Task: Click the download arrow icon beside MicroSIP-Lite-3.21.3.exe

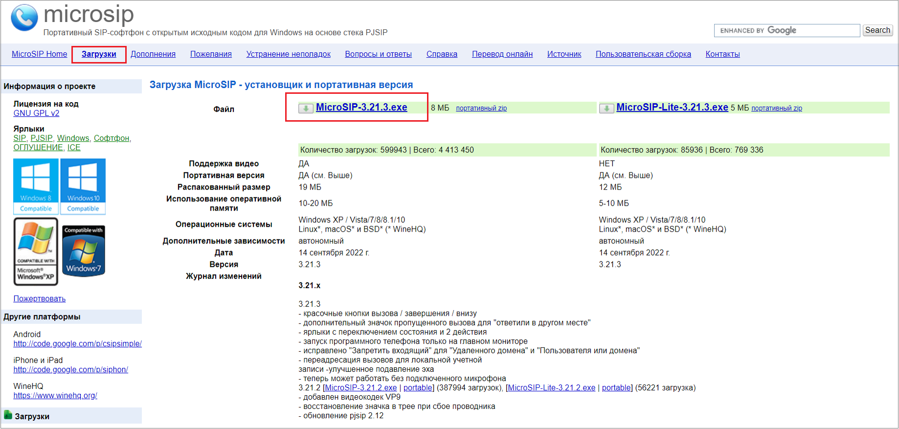Action: pyautogui.click(x=607, y=108)
